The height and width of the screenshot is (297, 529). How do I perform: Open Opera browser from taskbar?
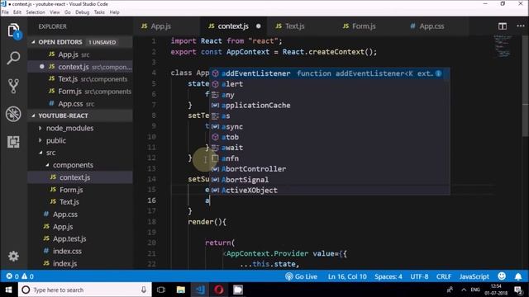coord(218,290)
